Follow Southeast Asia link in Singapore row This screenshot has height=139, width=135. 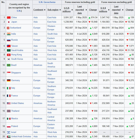click(x=52, y=73)
